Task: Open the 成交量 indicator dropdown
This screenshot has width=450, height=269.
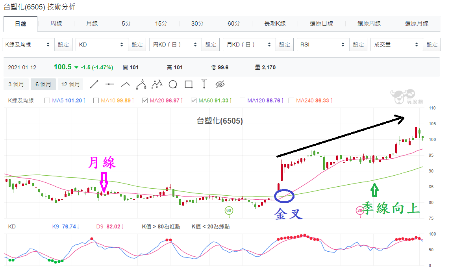Action: (397, 45)
